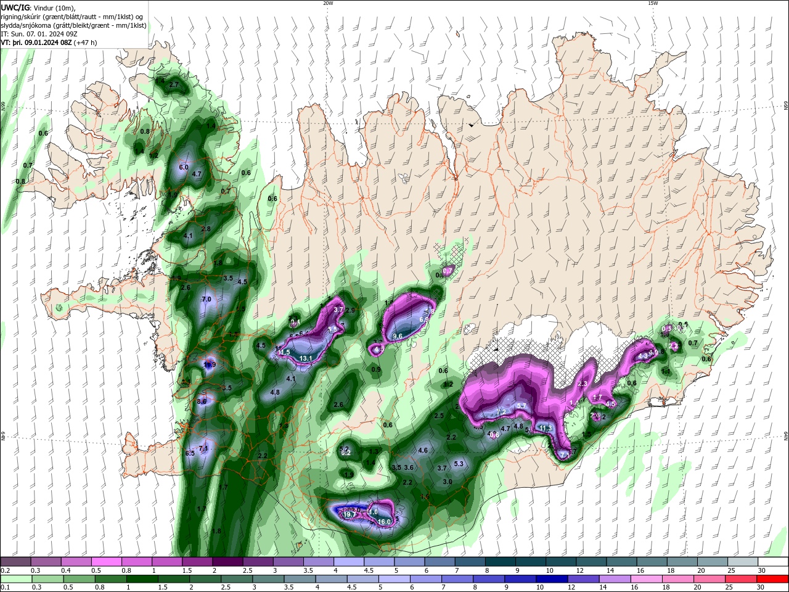Click the '15W' longitude label at the top
The height and width of the screenshot is (592, 789).
(x=653, y=3)
